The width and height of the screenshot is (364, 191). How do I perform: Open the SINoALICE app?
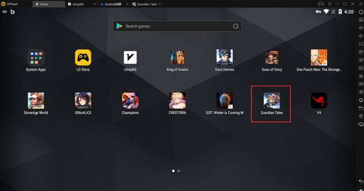coord(83,101)
